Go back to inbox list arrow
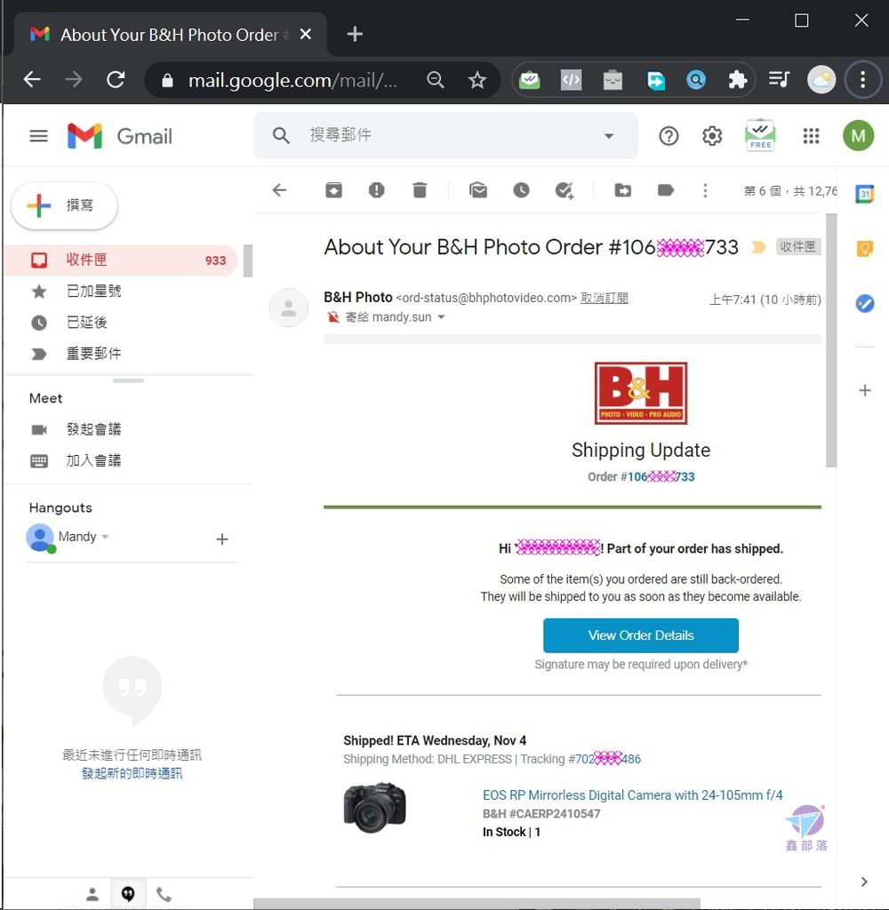The width and height of the screenshot is (889, 910). tap(279, 190)
